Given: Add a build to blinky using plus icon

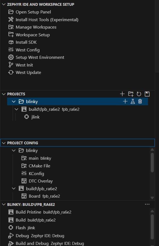Looking at the screenshot, I should (125, 101).
